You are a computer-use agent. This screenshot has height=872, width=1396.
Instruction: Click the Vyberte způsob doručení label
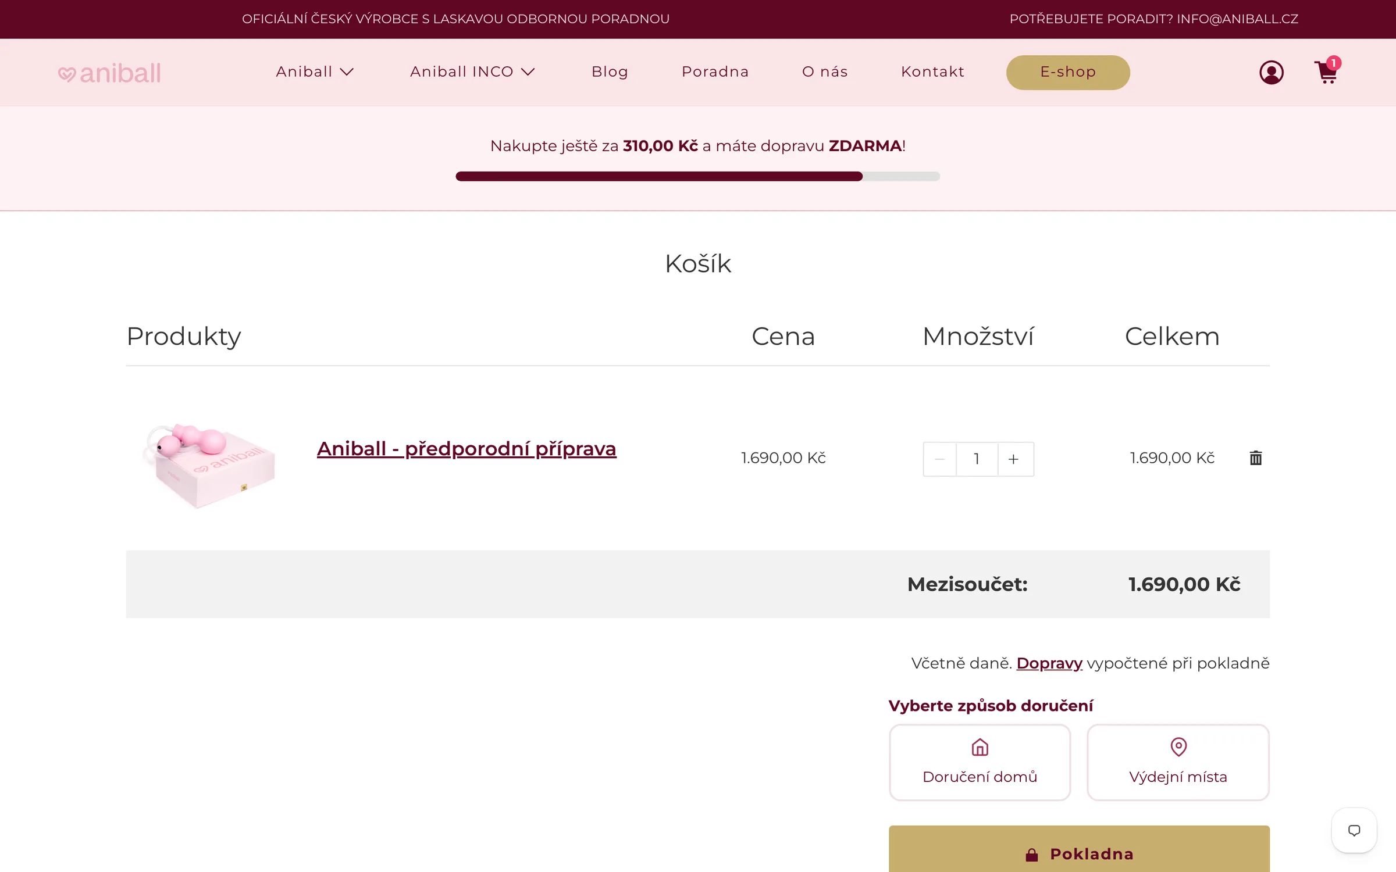(x=991, y=706)
